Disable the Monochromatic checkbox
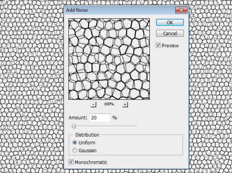 (x=71, y=162)
